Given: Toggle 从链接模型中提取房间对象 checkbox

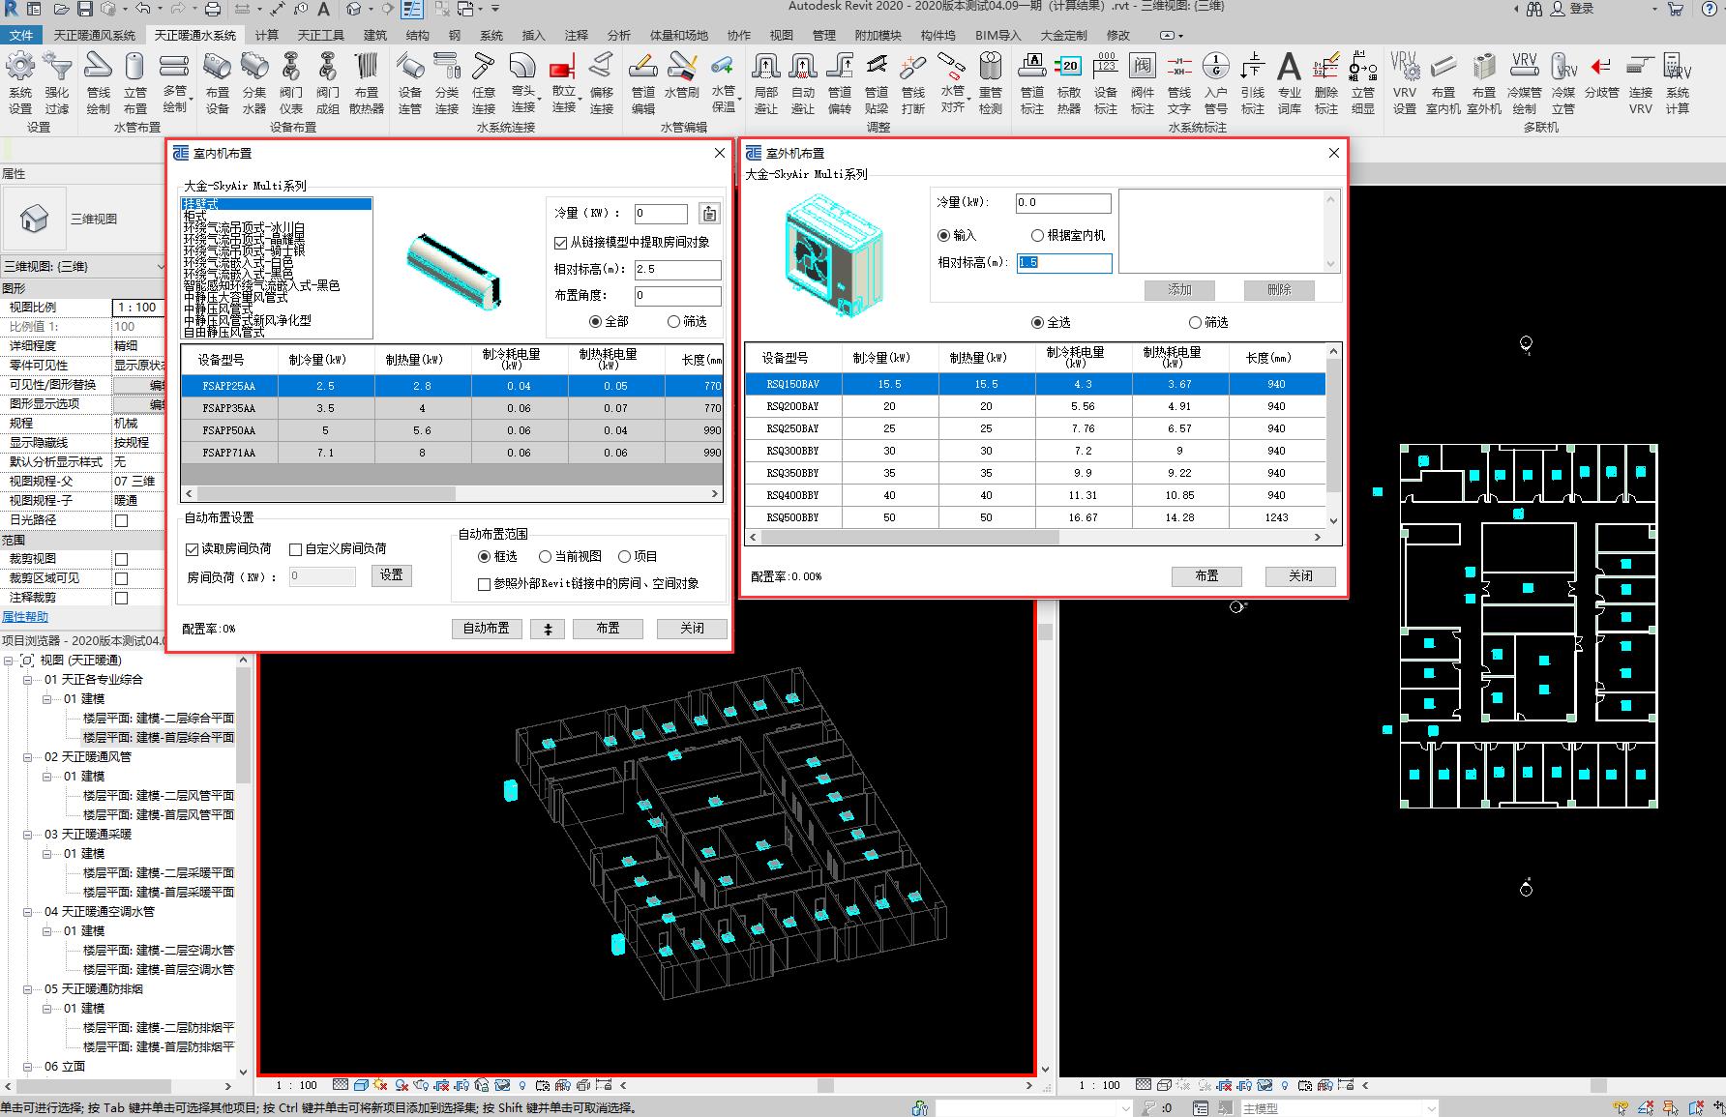Looking at the screenshot, I should coord(561,243).
